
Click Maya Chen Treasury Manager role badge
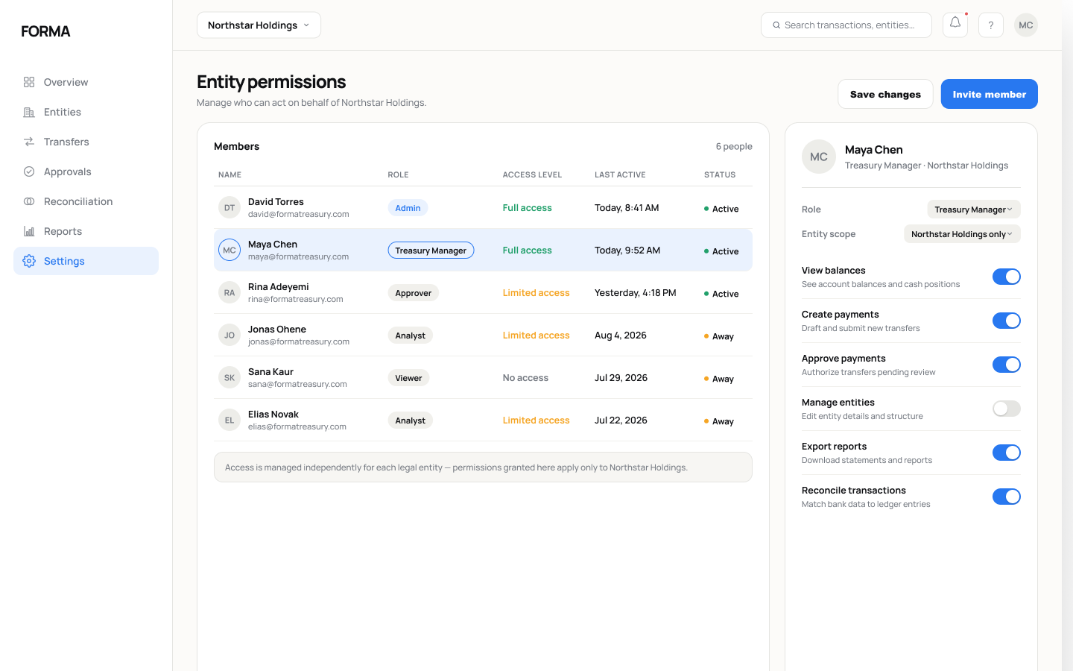click(431, 251)
